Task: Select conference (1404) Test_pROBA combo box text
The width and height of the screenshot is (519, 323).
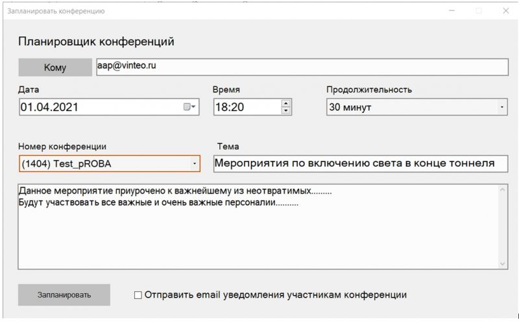Action: (66, 164)
